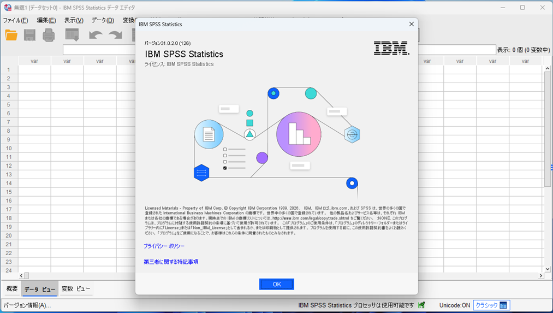The height and width of the screenshot is (313, 553).
Task: Open the 表示(V) menu
Action: (74, 20)
